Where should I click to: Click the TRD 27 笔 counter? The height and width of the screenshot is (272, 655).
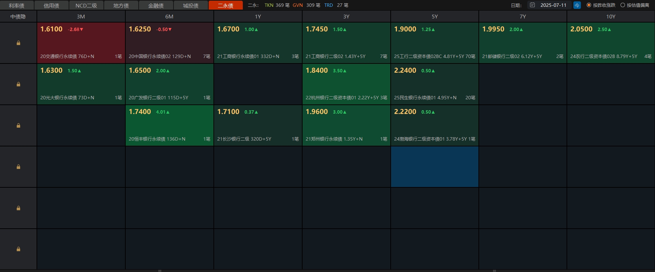pyautogui.click(x=336, y=5)
